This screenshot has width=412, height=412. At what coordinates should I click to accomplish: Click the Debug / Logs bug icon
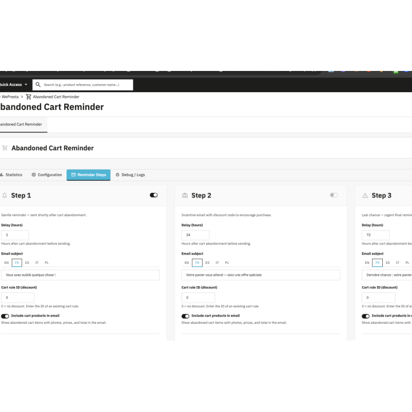(x=118, y=175)
